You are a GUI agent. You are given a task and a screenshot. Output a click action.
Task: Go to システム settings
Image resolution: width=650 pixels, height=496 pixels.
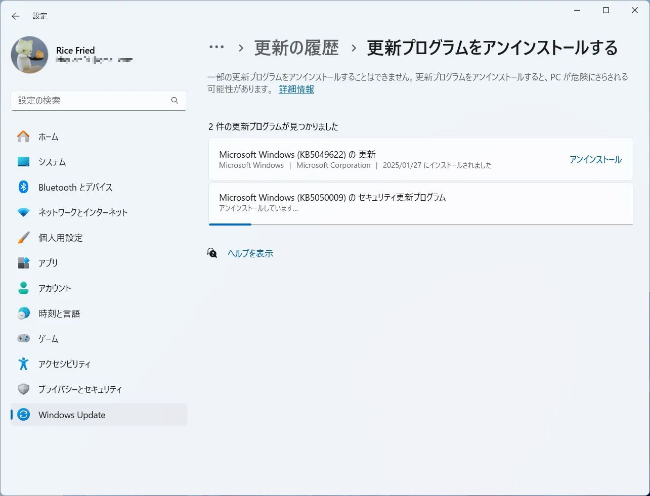pyautogui.click(x=99, y=162)
